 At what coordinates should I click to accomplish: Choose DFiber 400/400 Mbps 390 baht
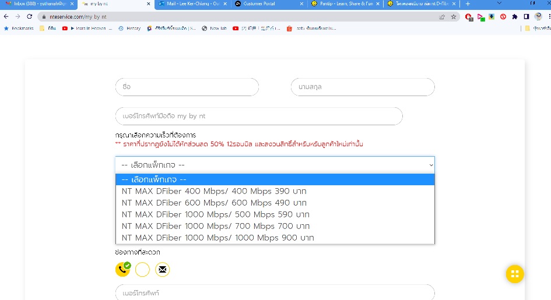pyautogui.click(x=275, y=191)
